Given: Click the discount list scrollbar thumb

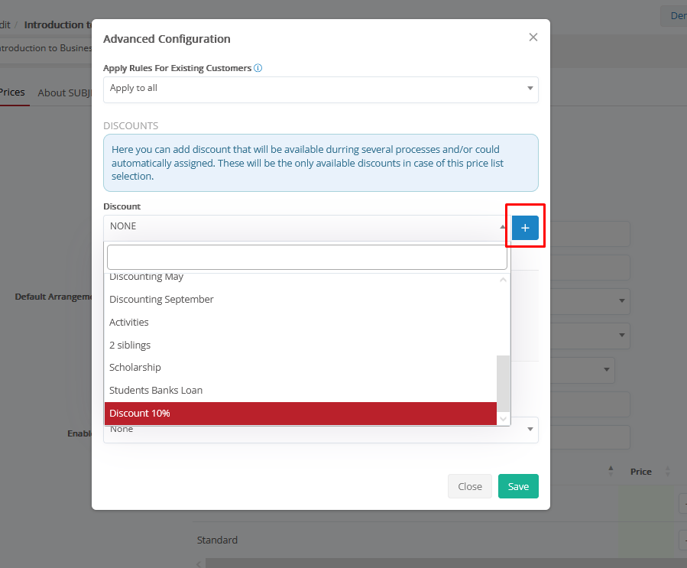Looking at the screenshot, I should point(503,381).
